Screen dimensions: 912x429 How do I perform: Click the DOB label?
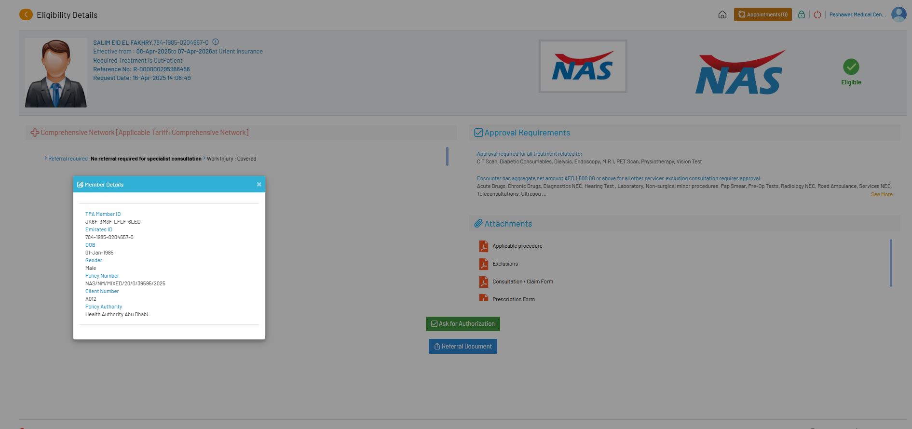(90, 245)
